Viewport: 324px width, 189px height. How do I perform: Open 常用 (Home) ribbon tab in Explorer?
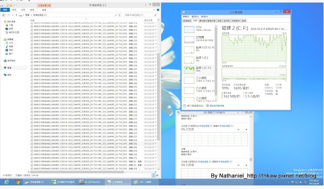point(14,10)
